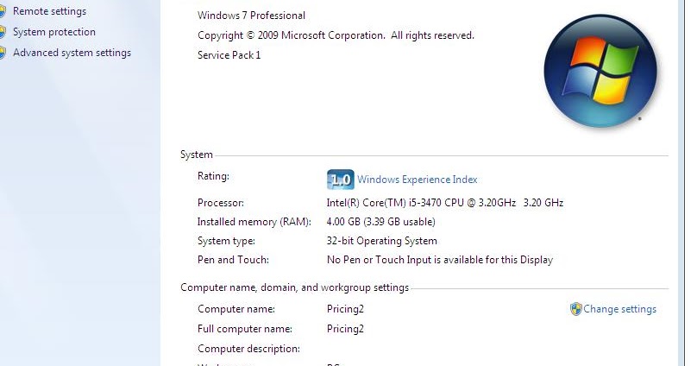Image resolution: width=697 pixels, height=366 pixels.
Task: Click the No Pen or Touch Input text
Action: click(x=439, y=260)
